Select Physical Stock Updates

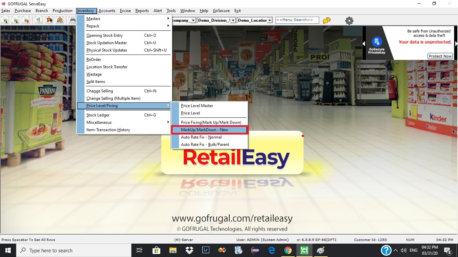coord(124,50)
